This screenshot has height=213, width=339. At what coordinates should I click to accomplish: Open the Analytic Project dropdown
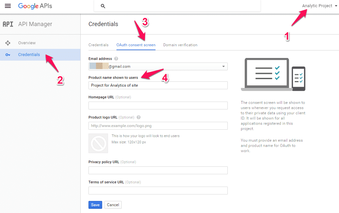[x=319, y=6]
